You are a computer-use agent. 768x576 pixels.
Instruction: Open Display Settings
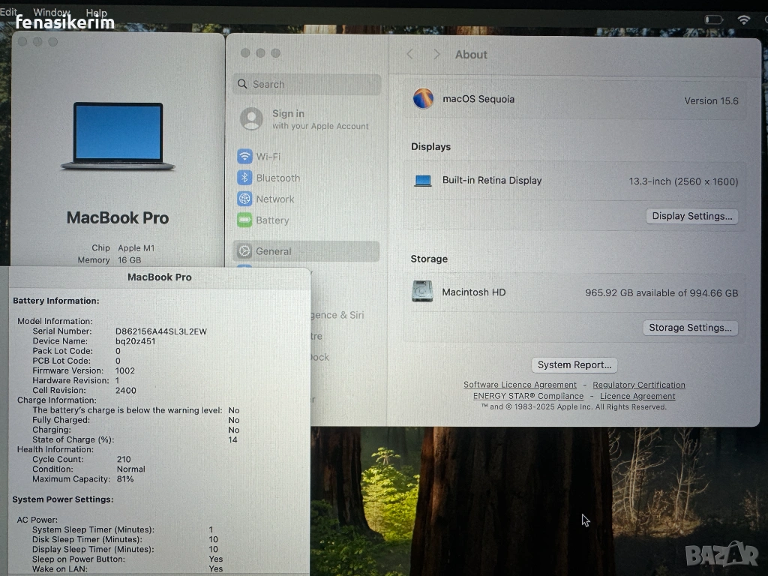[691, 216]
